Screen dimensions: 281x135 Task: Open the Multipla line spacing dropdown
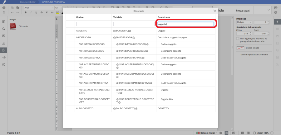(244, 22)
